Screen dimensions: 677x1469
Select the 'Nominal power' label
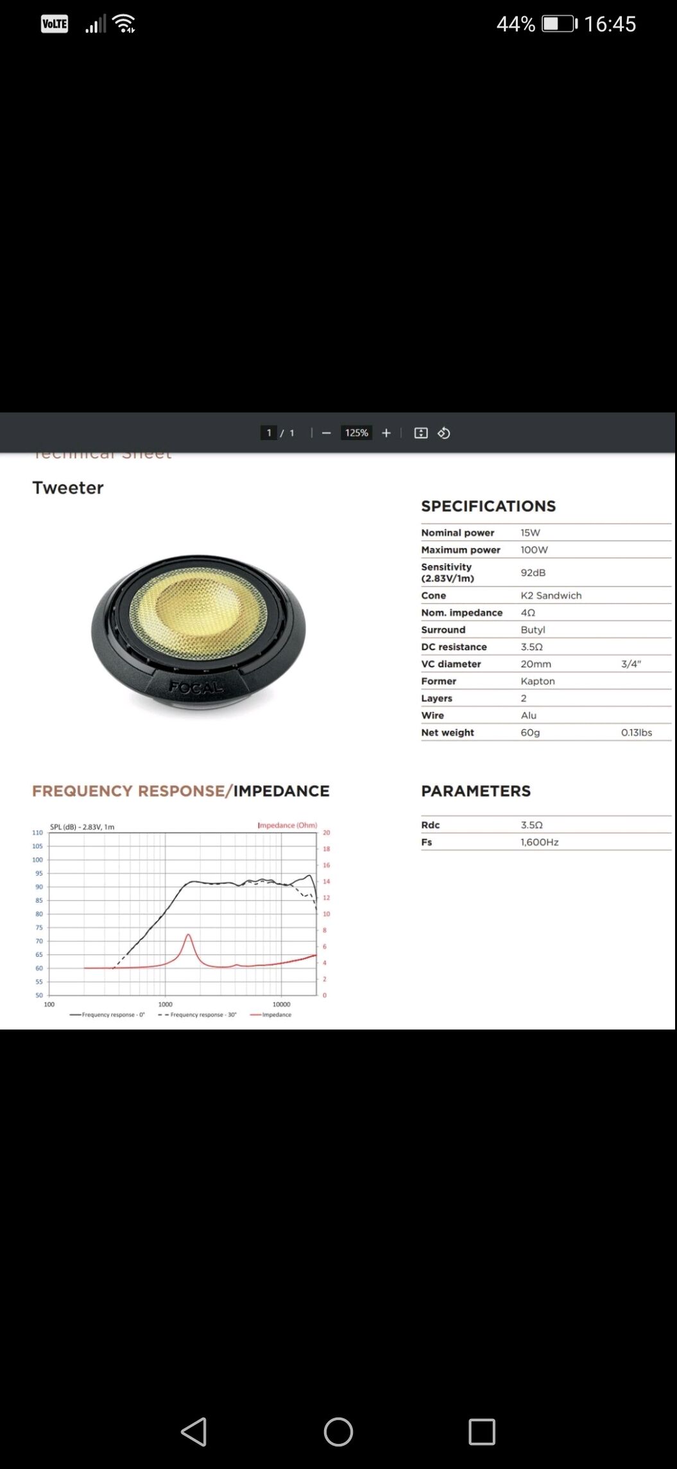pyautogui.click(x=458, y=533)
